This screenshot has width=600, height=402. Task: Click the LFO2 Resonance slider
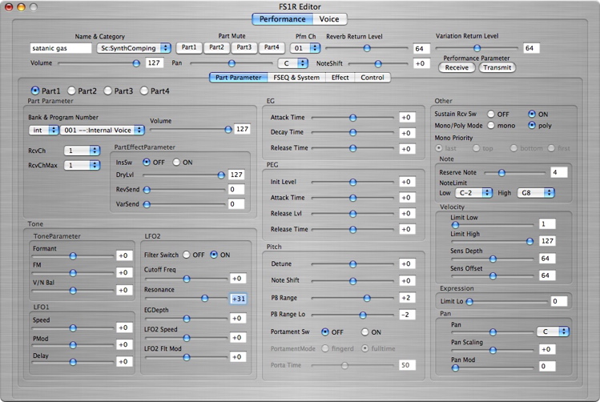pos(187,298)
